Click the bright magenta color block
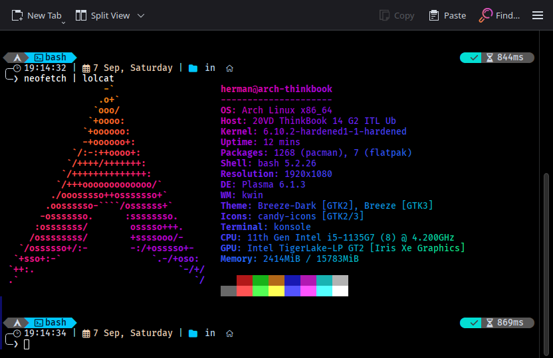Image resolution: width=553 pixels, height=358 pixels. click(308, 291)
